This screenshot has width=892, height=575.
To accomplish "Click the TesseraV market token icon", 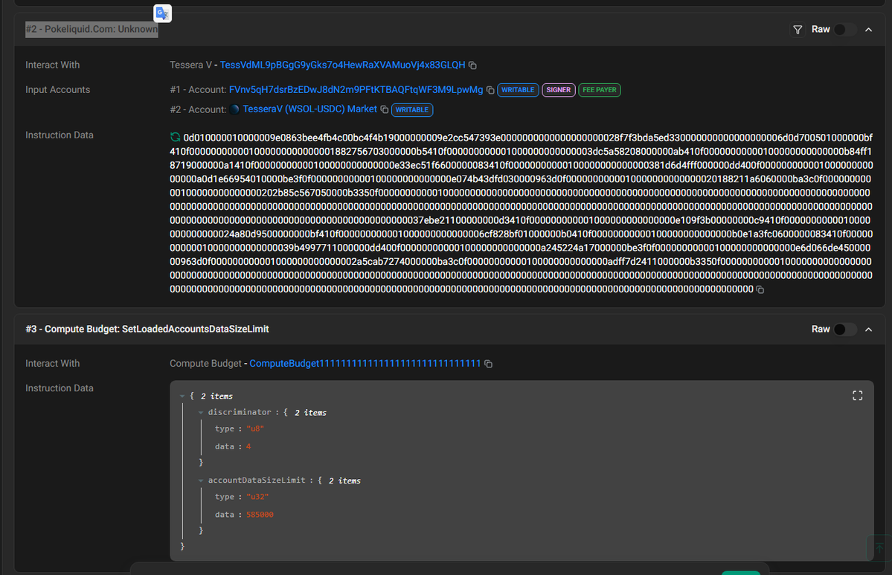I will click(234, 109).
